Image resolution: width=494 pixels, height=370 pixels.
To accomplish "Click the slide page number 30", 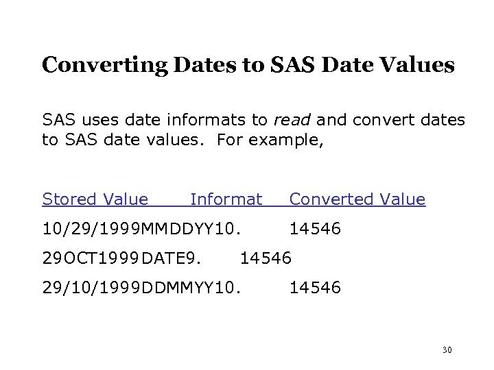I will click(x=447, y=350).
